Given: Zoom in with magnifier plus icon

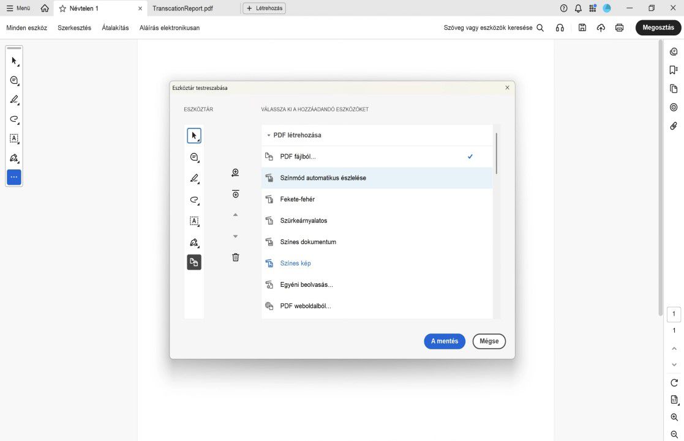Looking at the screenshot, I should 674,417.
